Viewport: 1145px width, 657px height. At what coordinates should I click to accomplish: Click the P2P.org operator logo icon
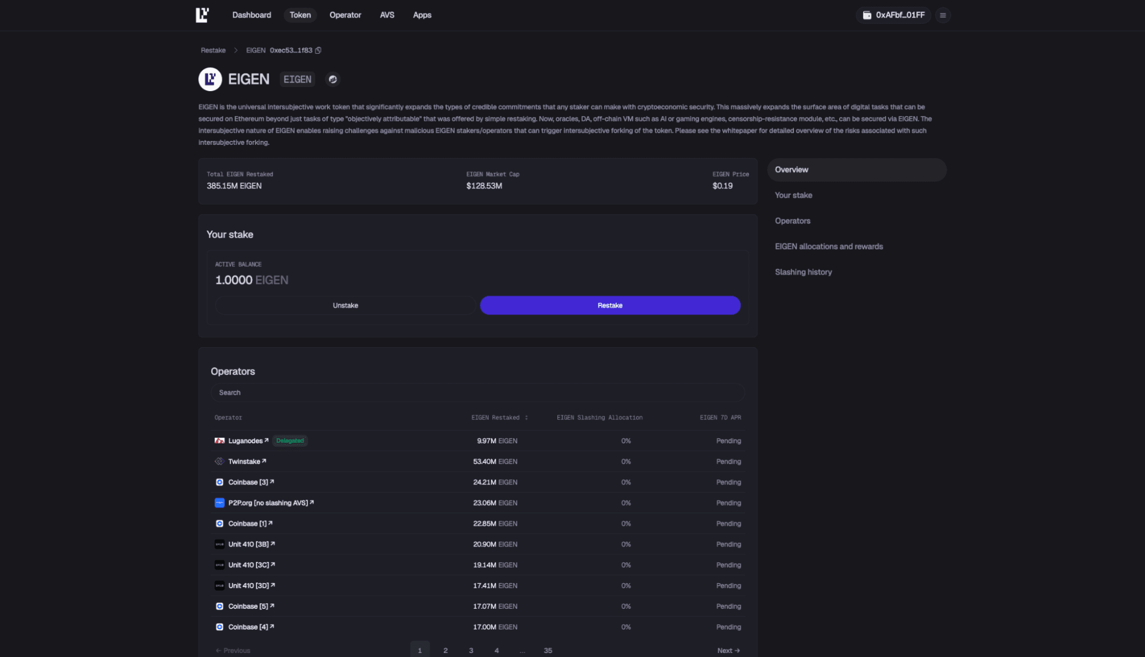[x=219, y=503]
